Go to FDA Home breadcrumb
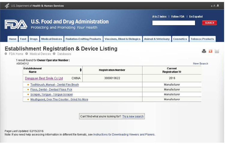The image size is (225, 145). 16,54
